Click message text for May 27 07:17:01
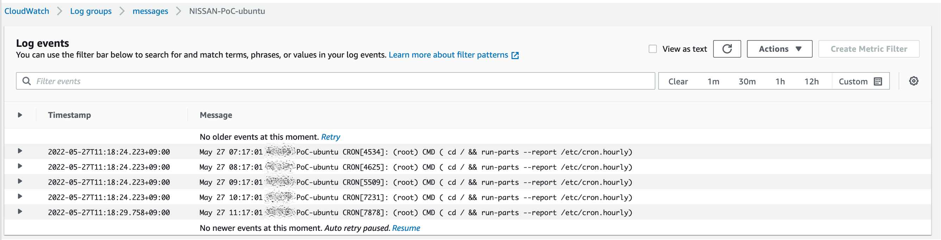This screenshot has height=240, width=941. pyautogui.click(x=416, y=152)
